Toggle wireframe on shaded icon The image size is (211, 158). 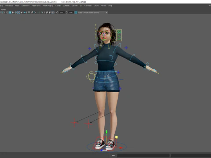tap(16, 12)
